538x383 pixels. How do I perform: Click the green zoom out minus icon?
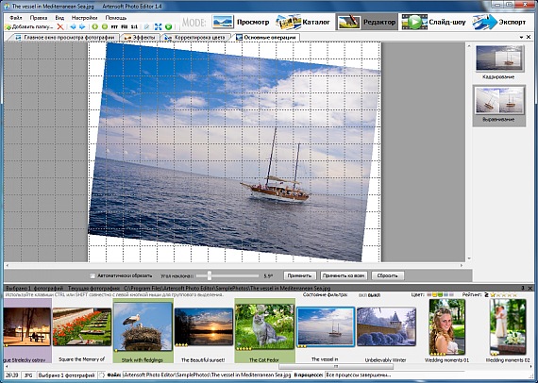pyautogui.click(x=105, y=26)
